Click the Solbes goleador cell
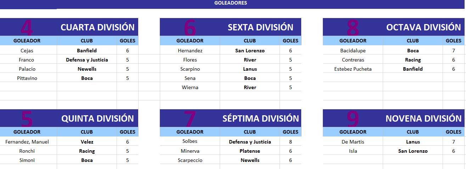This screenshot has height=169, width=466. pyautogui.click(x=190, y=142)
